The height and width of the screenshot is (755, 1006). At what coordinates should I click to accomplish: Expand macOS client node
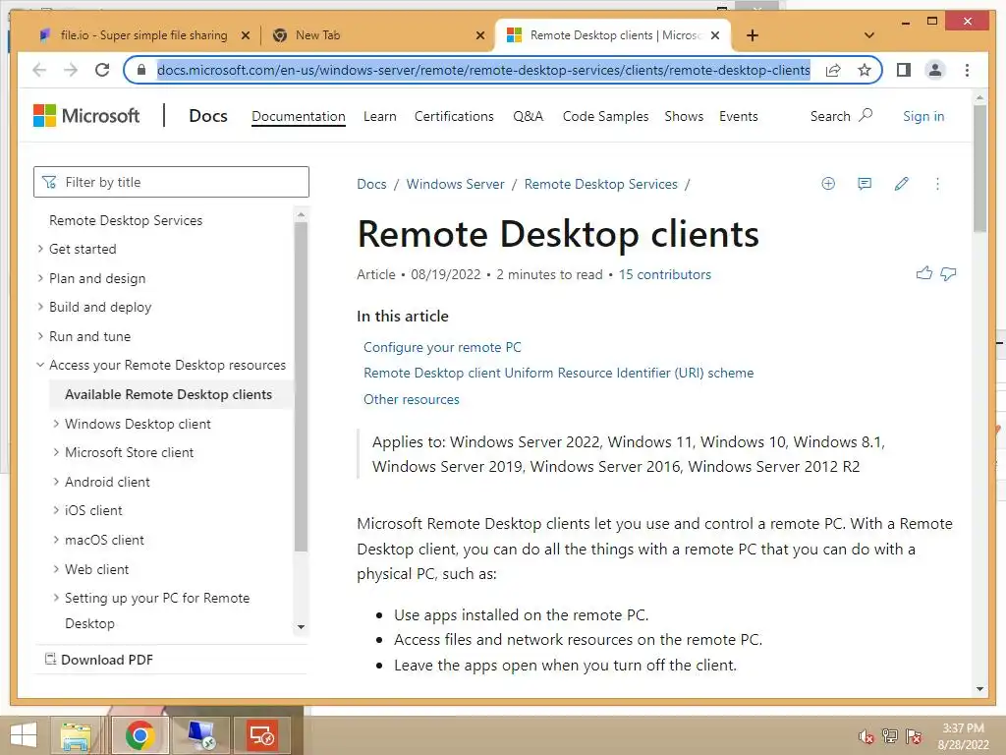tap(56, 540)
